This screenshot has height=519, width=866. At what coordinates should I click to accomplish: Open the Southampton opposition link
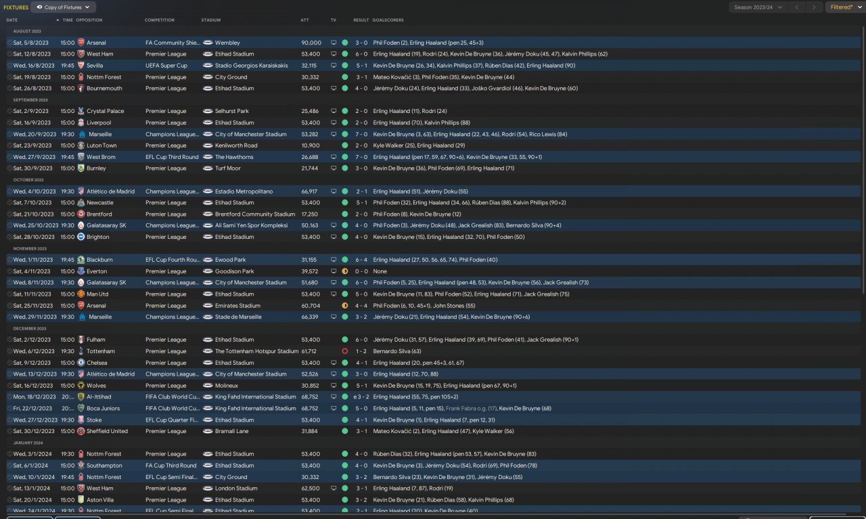(x=104, y=466)
